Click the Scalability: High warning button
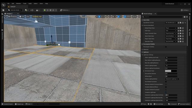This screenshot has height=108, width=192. pyautogui.click(x=37, y=16)
